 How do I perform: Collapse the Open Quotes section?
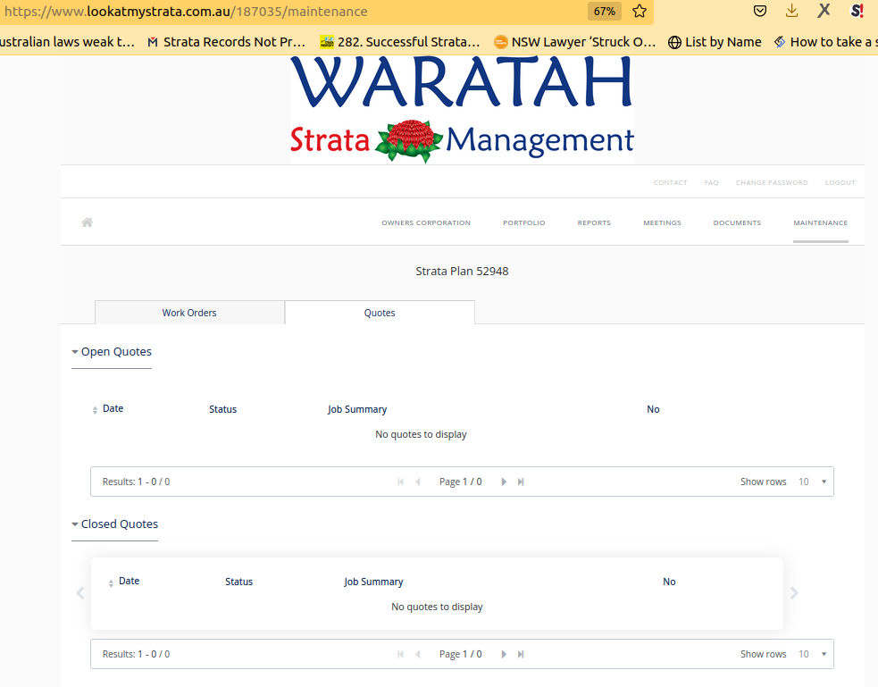[112, 352]
